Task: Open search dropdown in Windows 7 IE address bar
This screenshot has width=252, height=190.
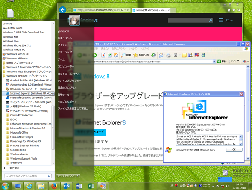Action: pos(125,10)
